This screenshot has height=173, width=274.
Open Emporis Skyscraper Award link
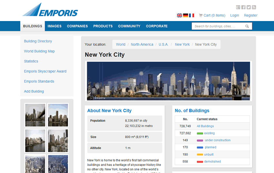tap(45, 71)
